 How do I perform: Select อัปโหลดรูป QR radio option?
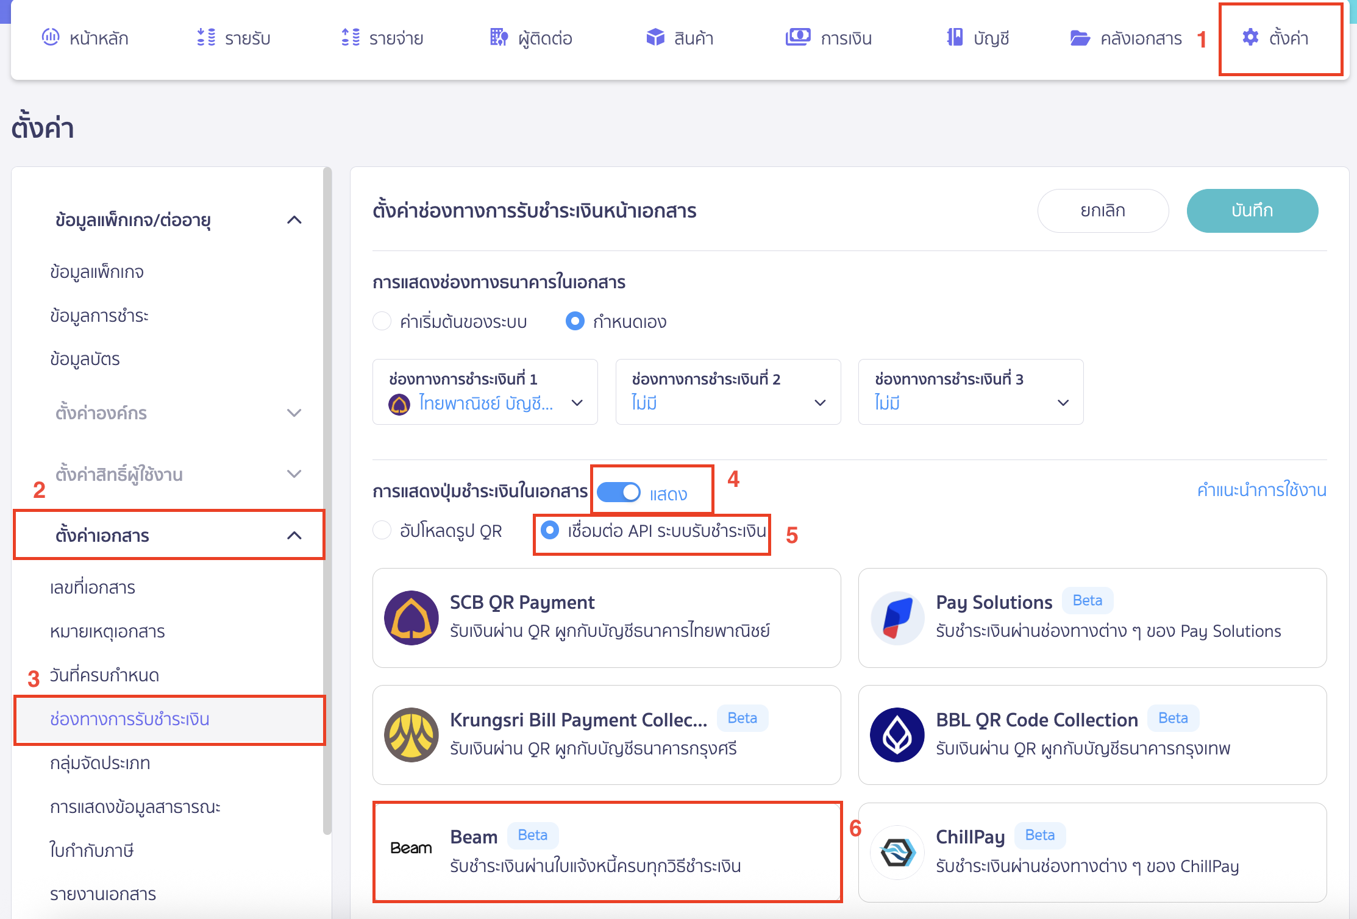(x=382, y=530)
